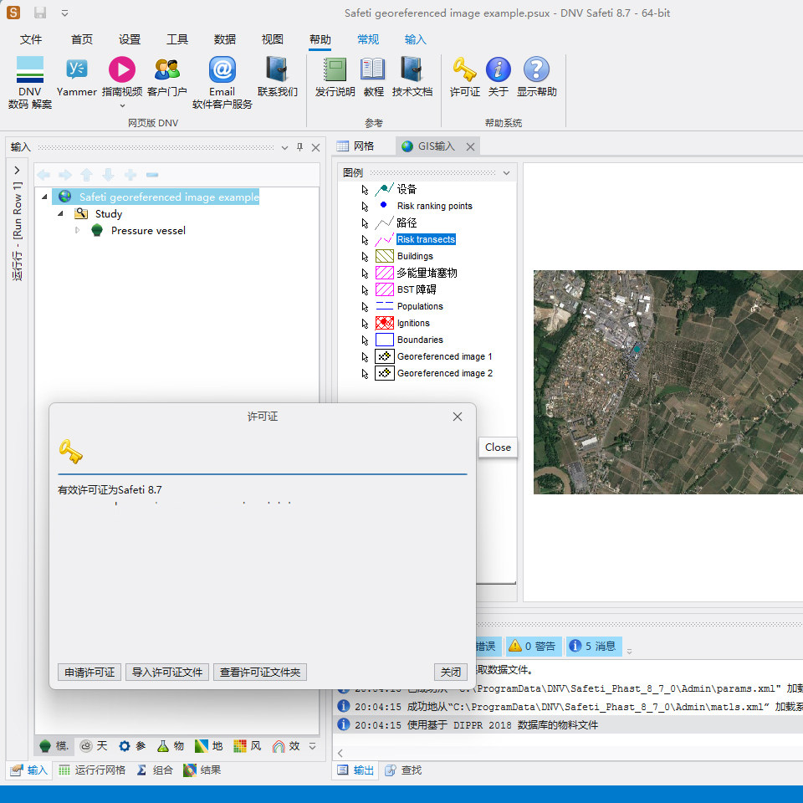This screenshot has width=803, height=803.
Task: Click collapse-all minus icon in tree toolbar
Action: (152, 175)
